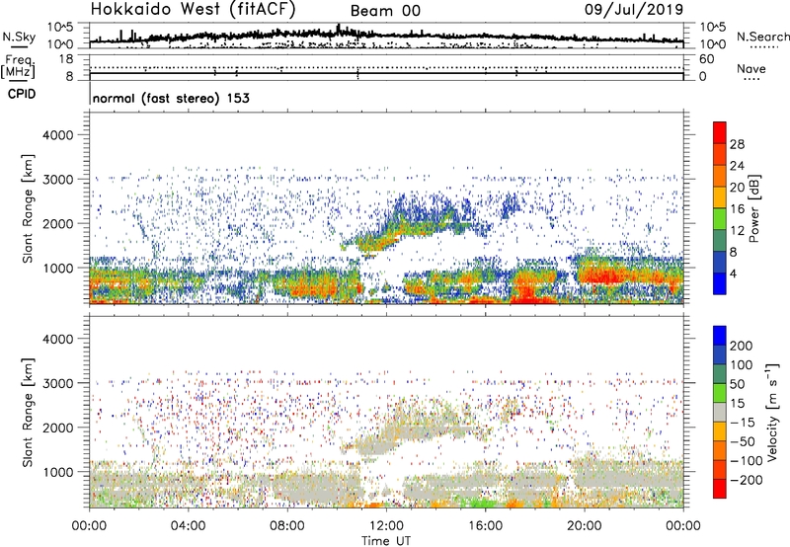The height and width of the screenshot is (547, 790).
Task: Click the 'Freq. [MHz]' label
Action: (18, 67)
